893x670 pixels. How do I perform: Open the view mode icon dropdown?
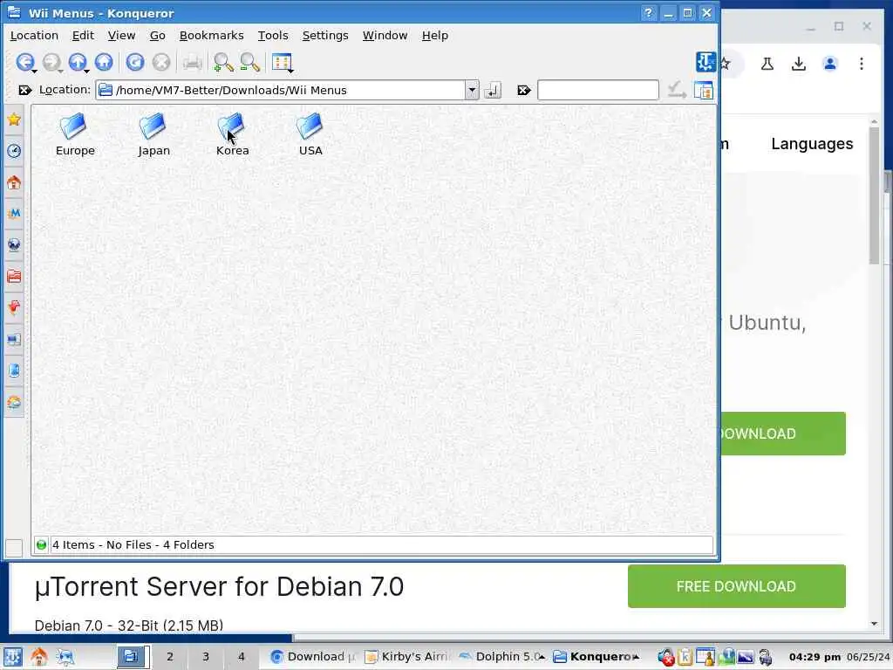point(282,63)
